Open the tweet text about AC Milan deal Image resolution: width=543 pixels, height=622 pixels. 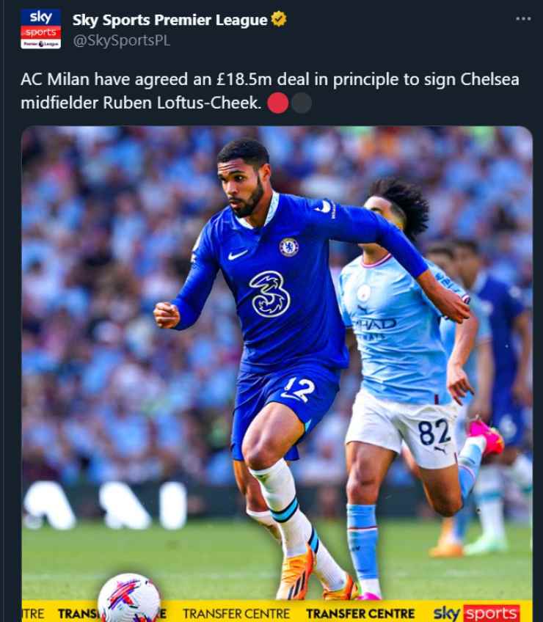(x=270, y=91)
